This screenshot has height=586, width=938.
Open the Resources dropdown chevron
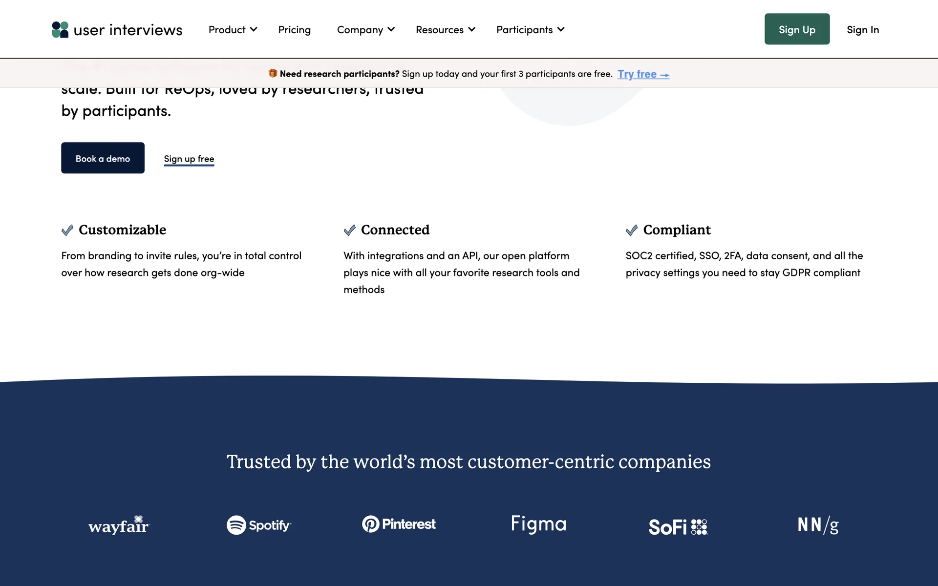(x=471, y=30)
